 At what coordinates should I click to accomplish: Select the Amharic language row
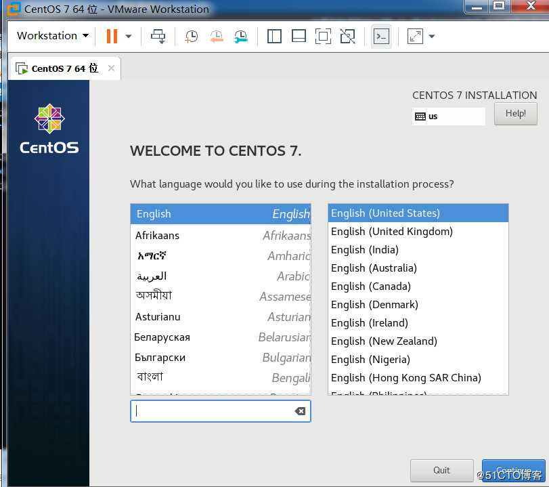[221, 256]
